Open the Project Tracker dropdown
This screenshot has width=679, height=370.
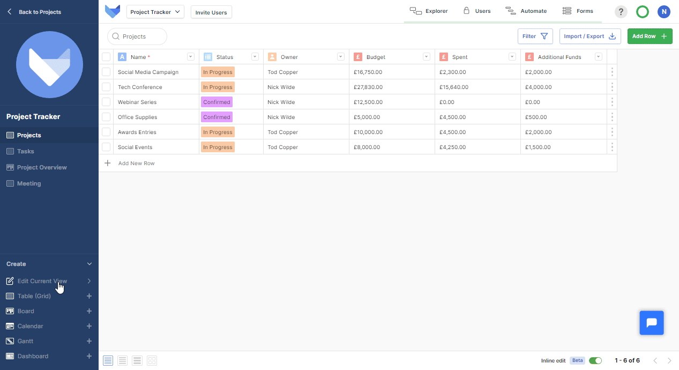[155, 12]
